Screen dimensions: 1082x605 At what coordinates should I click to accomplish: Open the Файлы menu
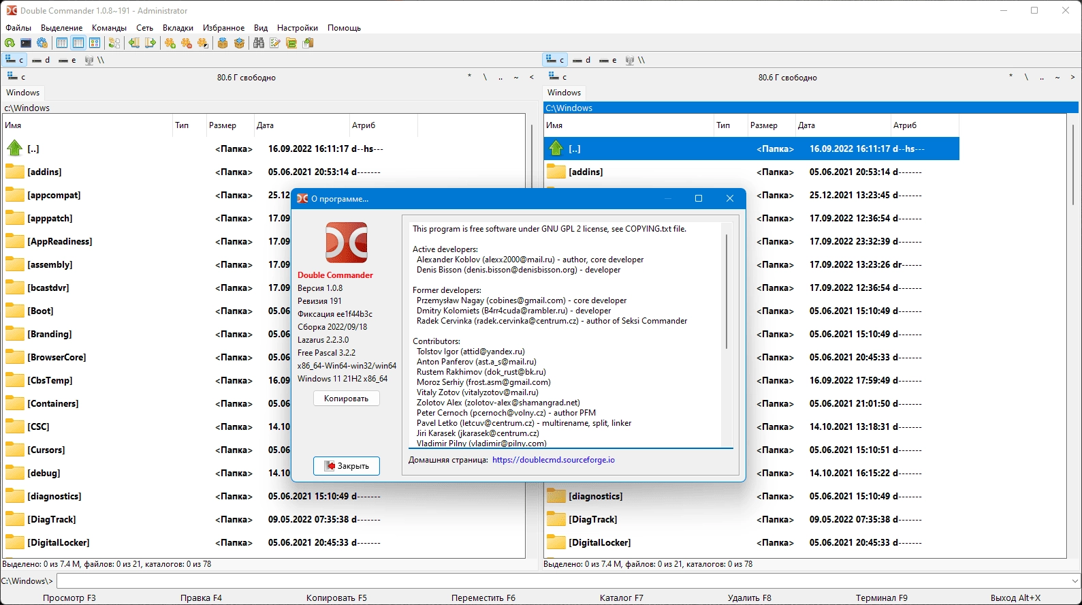18,28
